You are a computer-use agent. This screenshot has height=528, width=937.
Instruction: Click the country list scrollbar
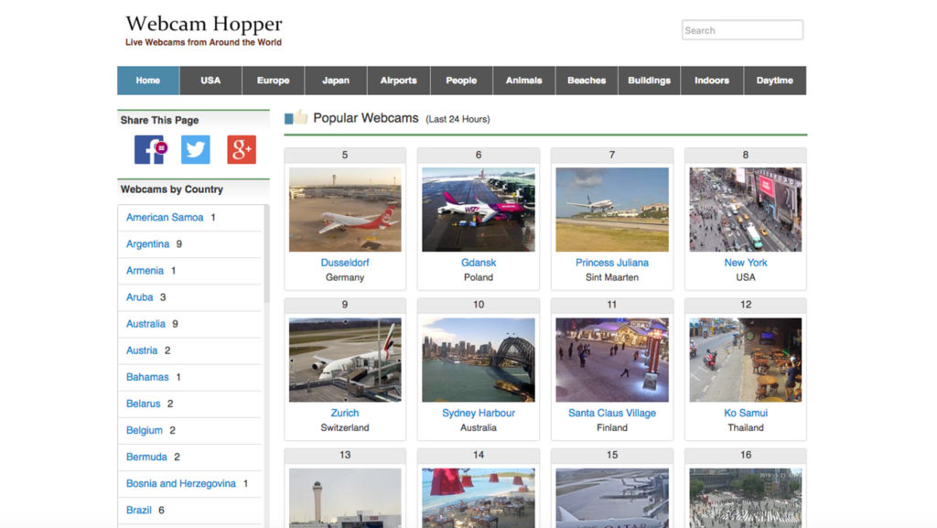(266, 253)
